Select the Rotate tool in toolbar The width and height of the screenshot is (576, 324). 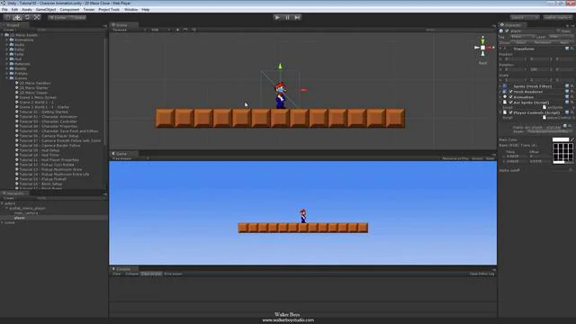tap(27, 17)
